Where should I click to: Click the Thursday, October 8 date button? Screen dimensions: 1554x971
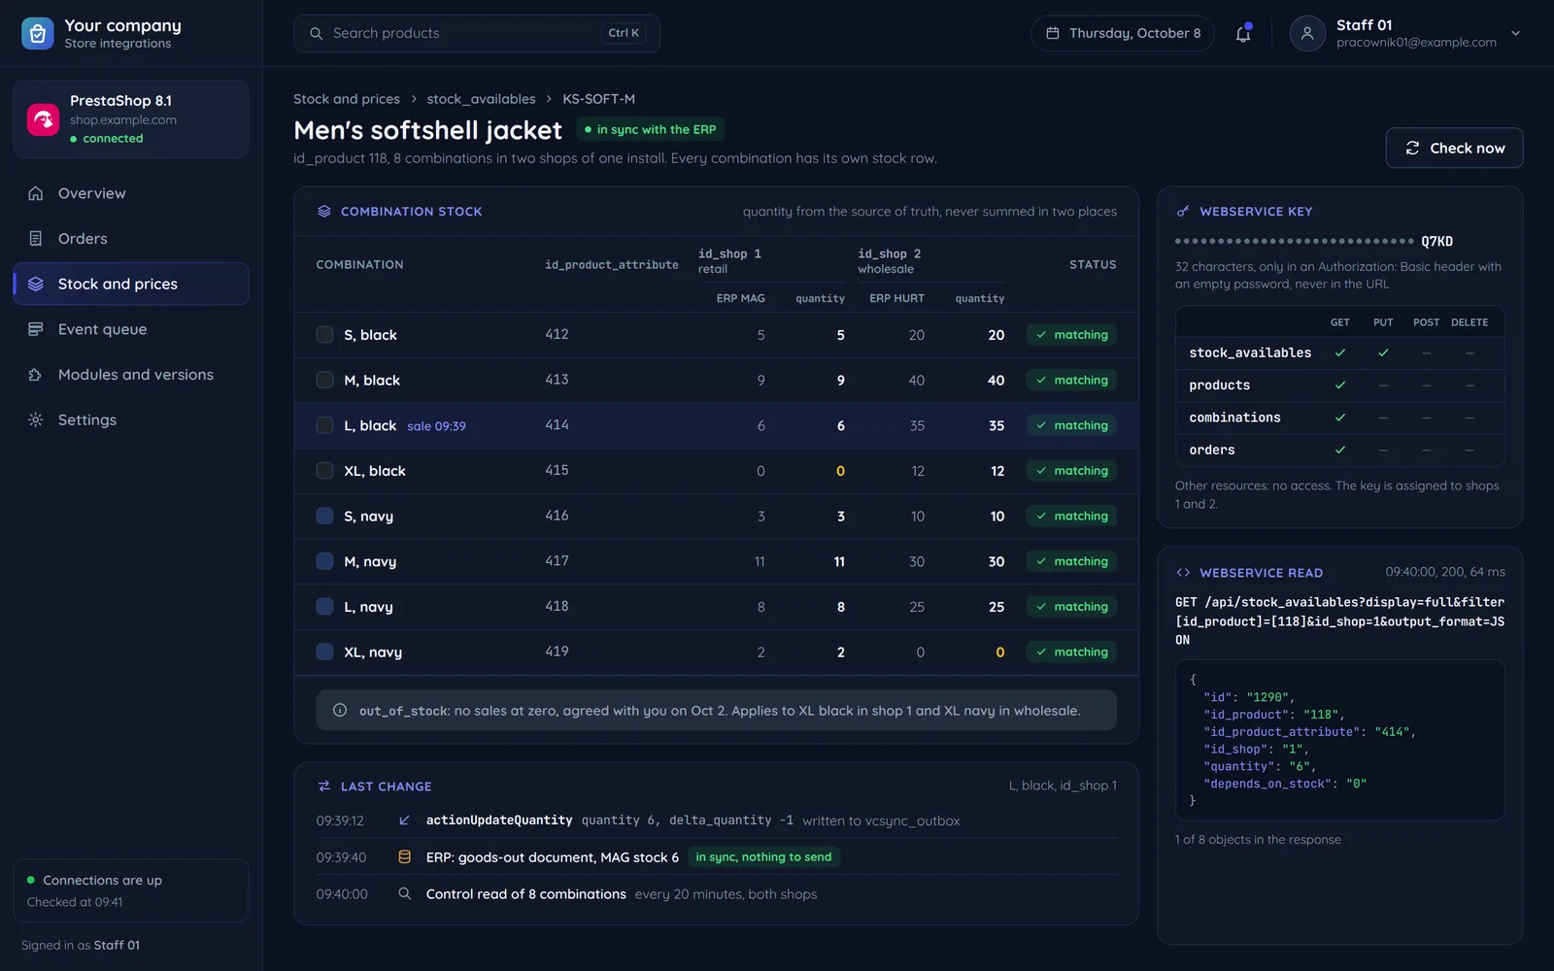click(x=1123, y=33)
